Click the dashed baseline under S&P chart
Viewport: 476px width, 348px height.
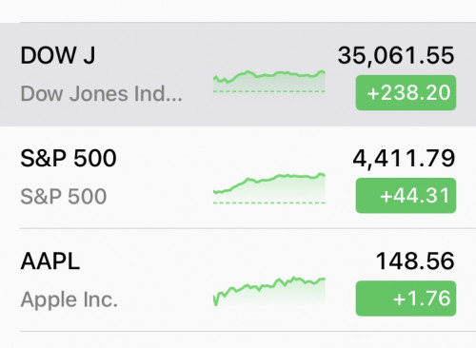(269, 203)
